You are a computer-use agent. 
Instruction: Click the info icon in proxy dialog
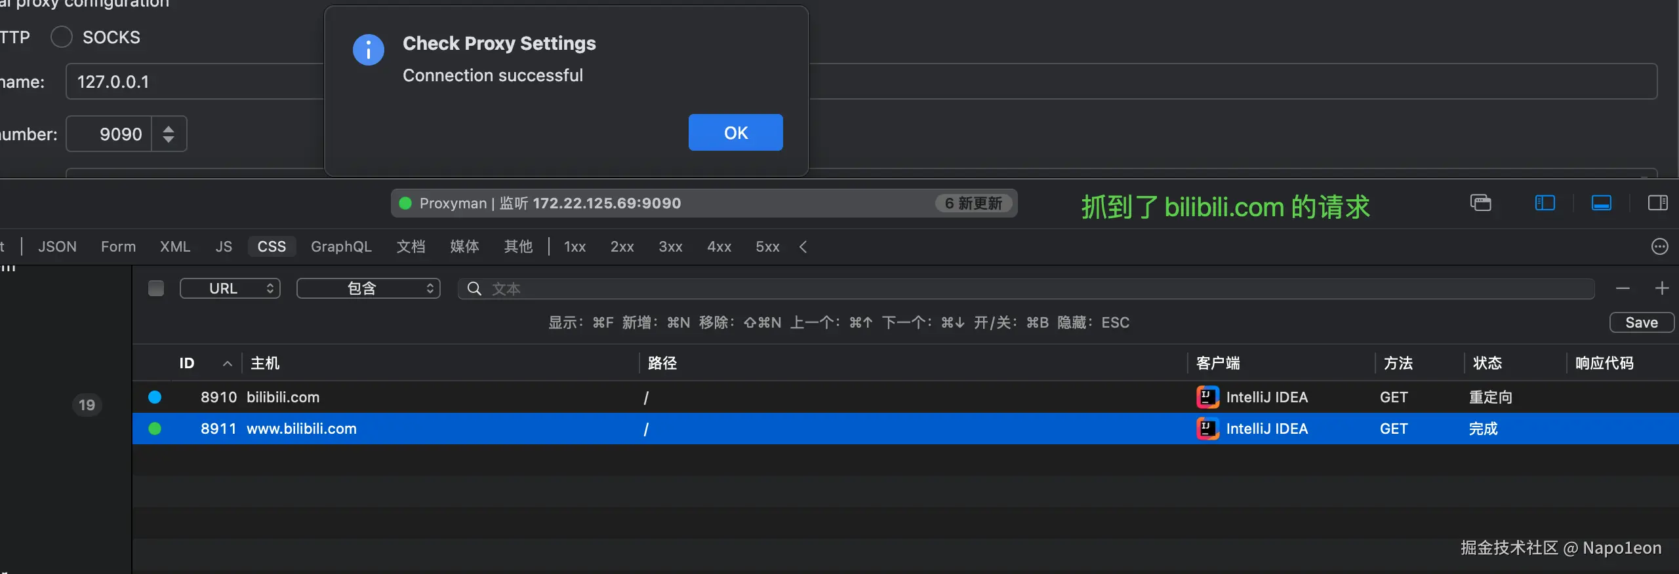tap(368, 50)
